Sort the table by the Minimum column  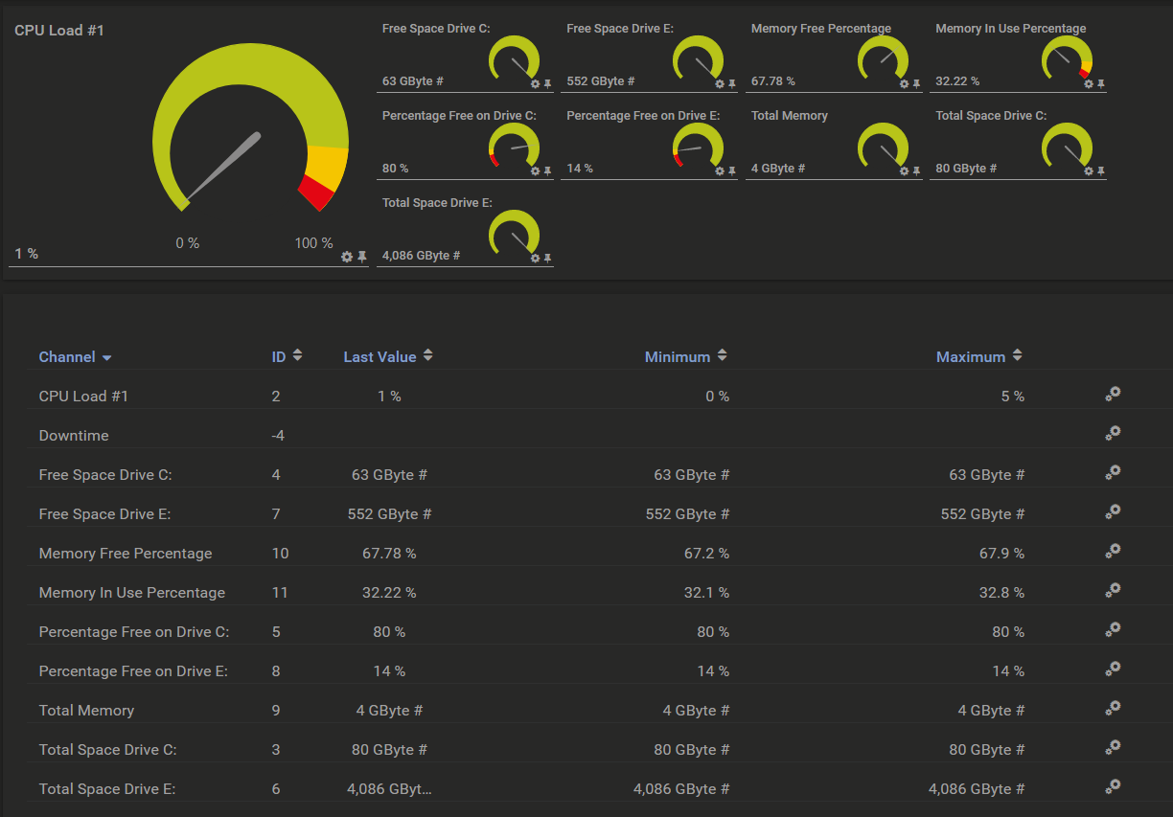(722, 354)
